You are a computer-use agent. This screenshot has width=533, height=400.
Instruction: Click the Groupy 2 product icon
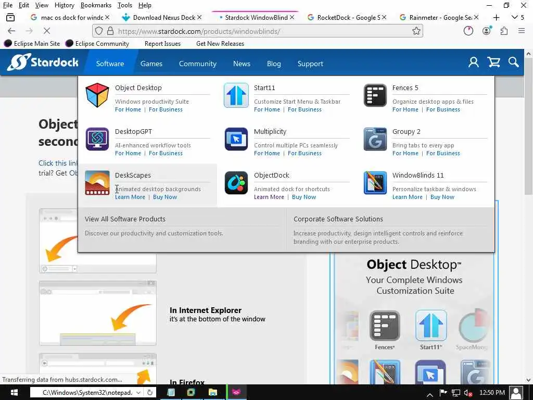click(375, 139)
